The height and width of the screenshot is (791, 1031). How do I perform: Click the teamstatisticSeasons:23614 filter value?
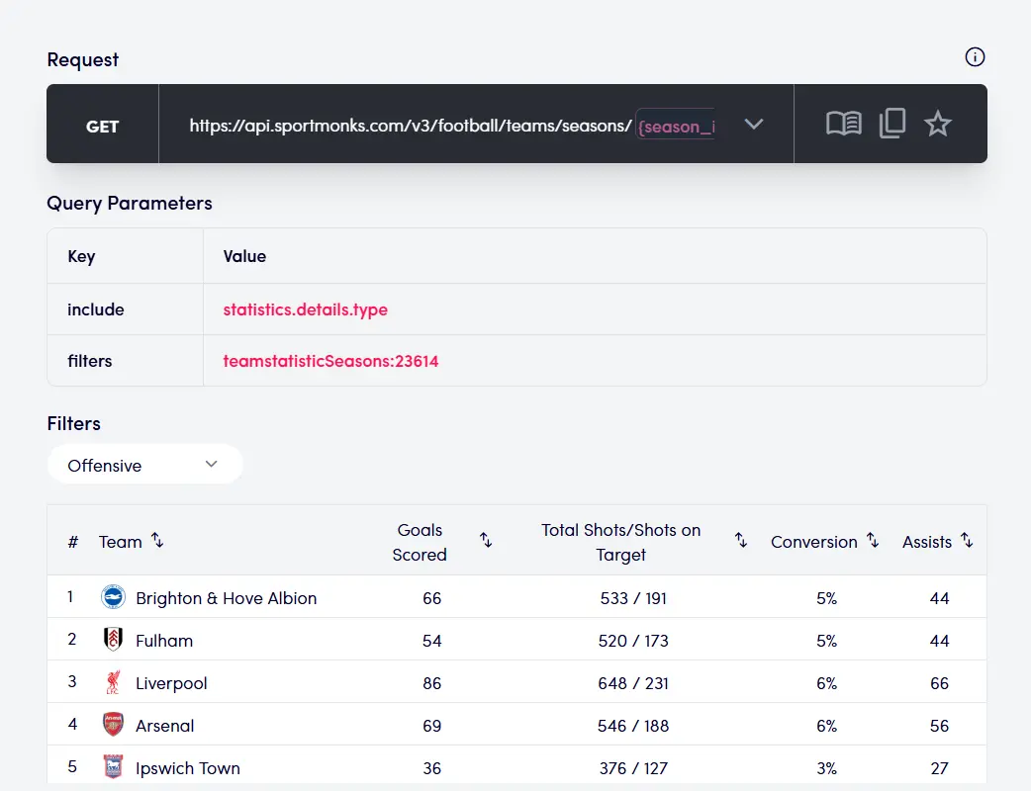point(330,361)
